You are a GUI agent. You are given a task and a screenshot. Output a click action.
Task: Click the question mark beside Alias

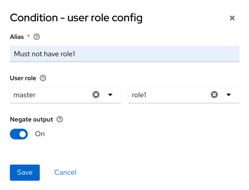pos(36,37)
